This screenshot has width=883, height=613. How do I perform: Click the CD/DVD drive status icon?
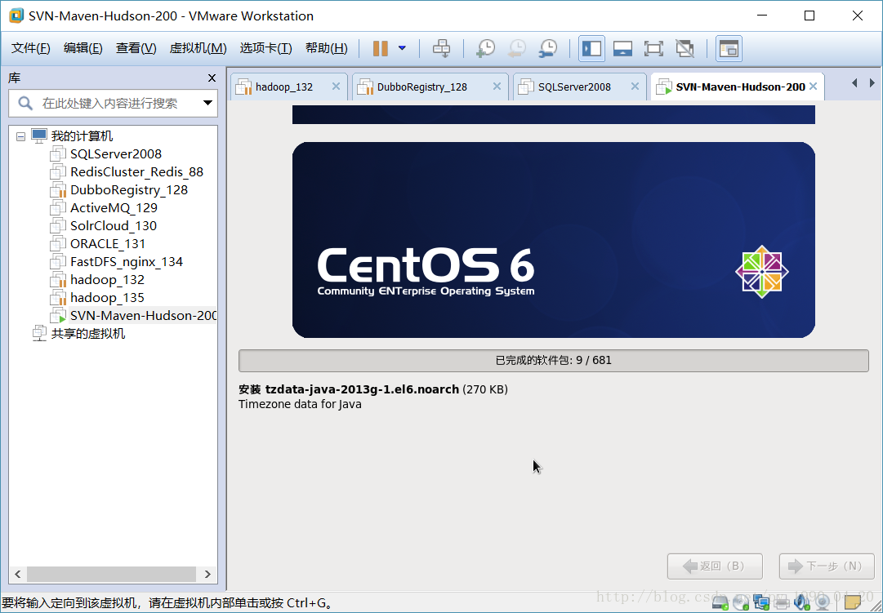(741, 603)
